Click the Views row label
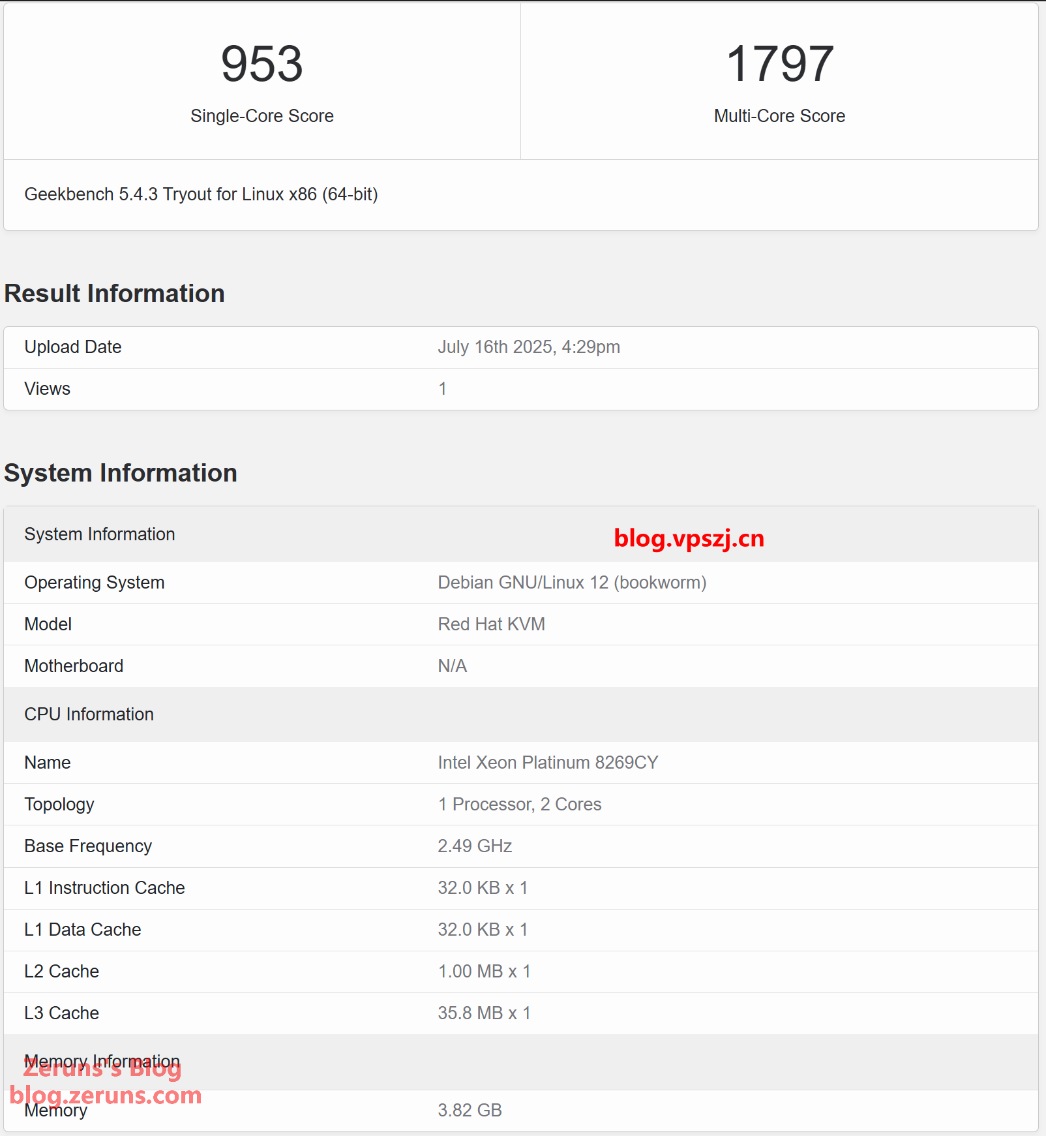This screenshot has height=1136, width=1046. 47,389
